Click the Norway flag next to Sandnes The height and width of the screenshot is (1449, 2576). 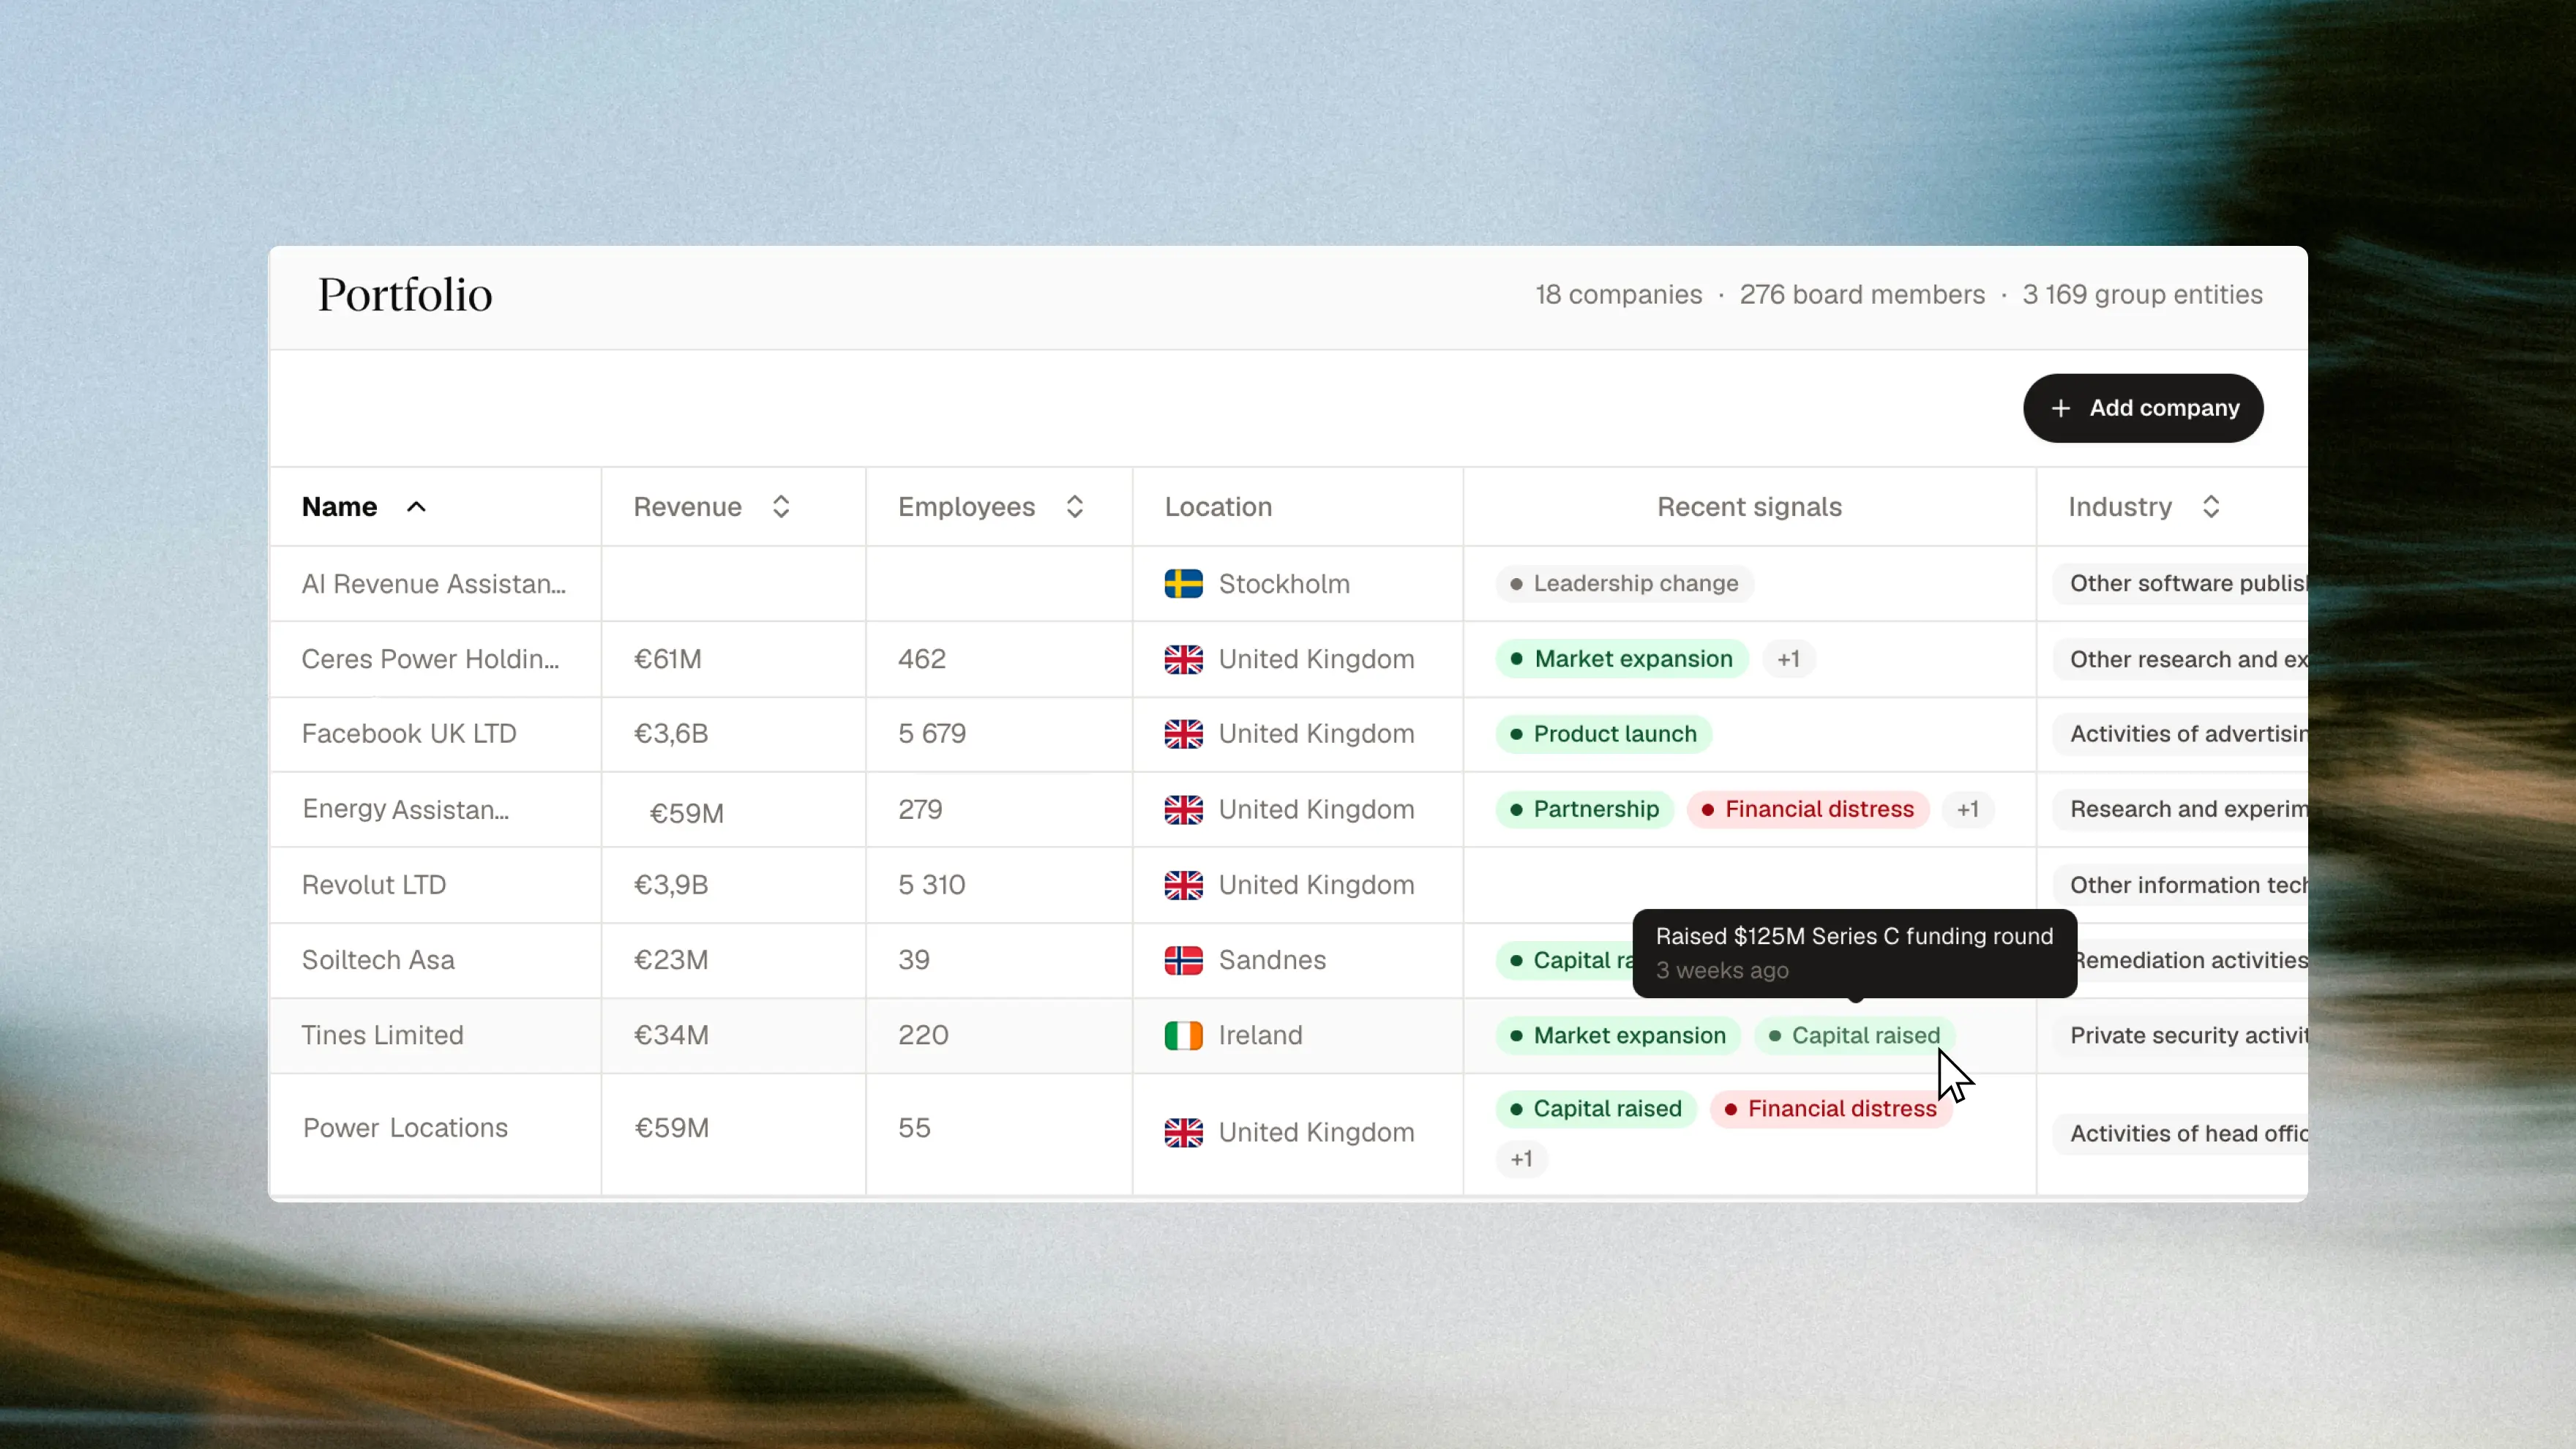coord(1183,960)
